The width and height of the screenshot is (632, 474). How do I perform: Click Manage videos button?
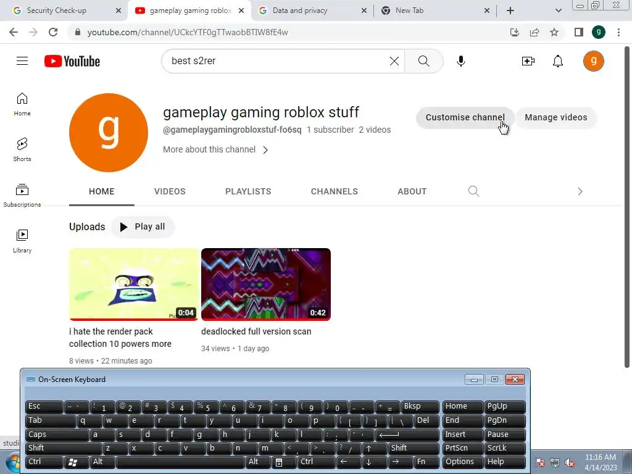click(x=556, y=117)
